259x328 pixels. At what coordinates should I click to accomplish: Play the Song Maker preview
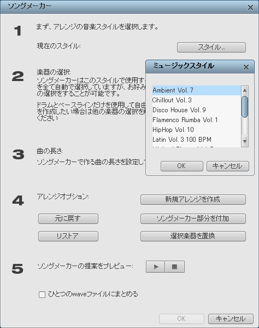[x=156, y=267]
